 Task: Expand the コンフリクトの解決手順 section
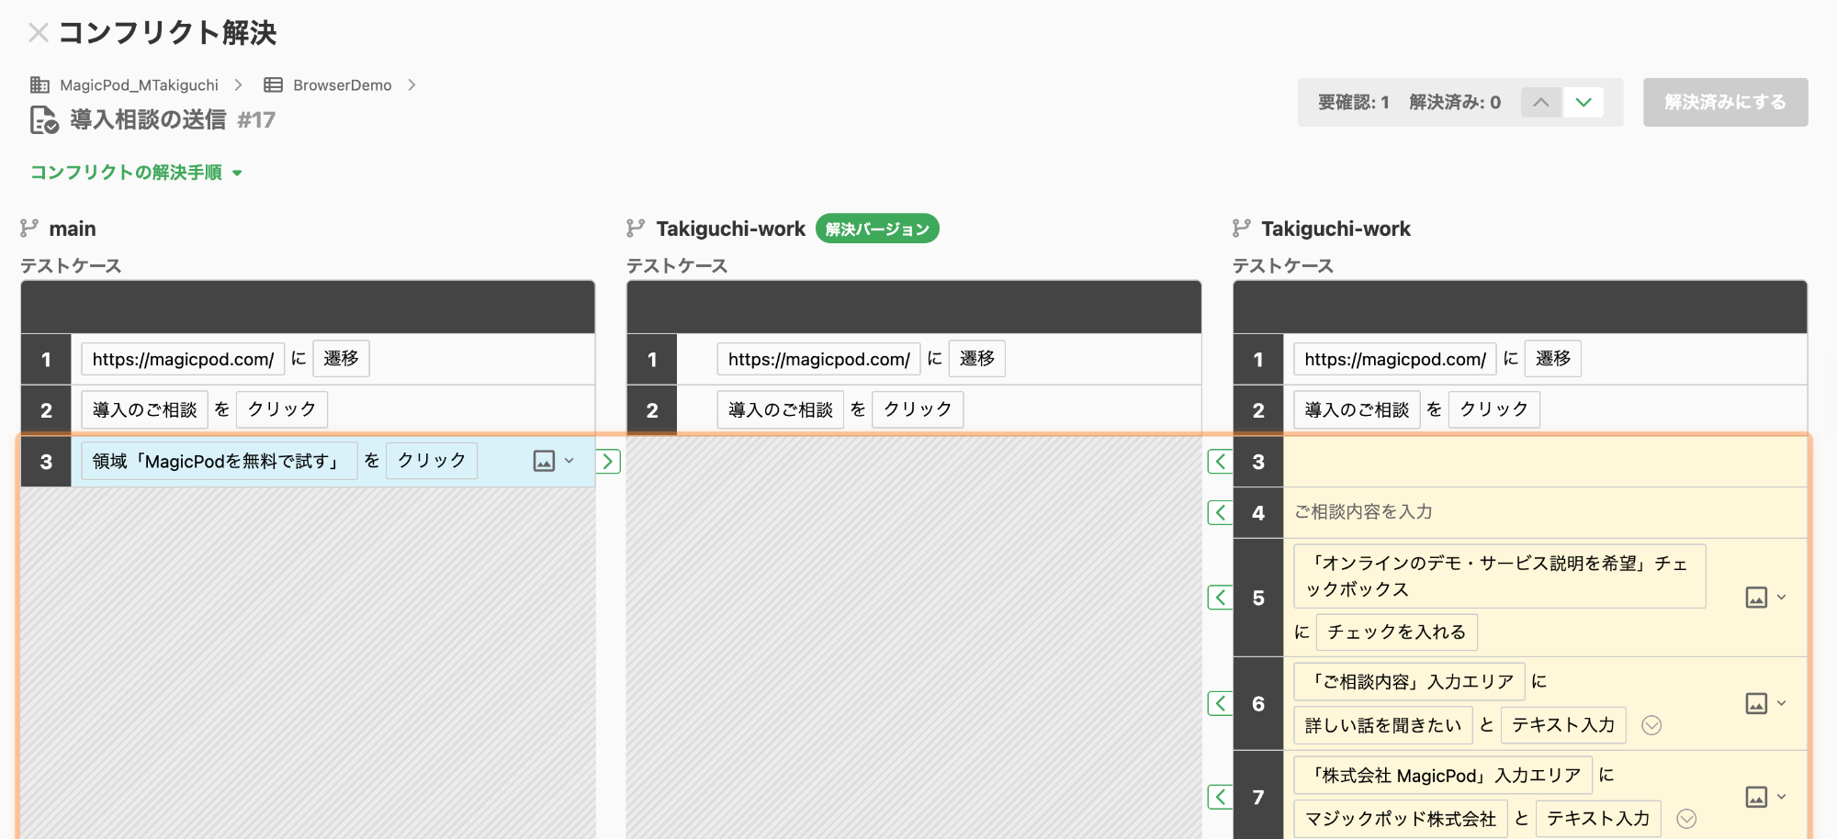[x=136, y=173]
